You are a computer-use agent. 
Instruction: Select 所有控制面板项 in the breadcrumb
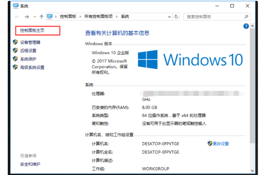pos(98,16)
